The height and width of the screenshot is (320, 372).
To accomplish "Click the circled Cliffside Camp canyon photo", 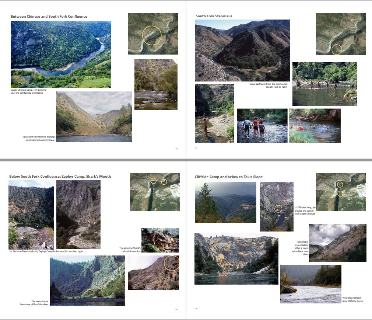I will [277, 206].
